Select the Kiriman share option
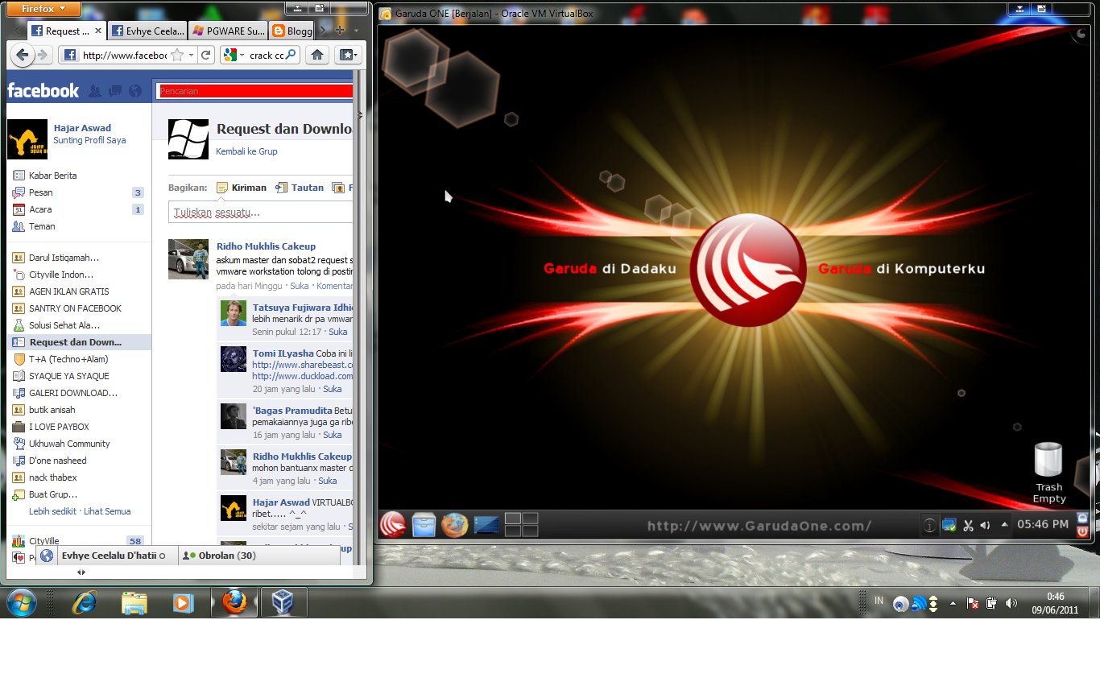 241,188
